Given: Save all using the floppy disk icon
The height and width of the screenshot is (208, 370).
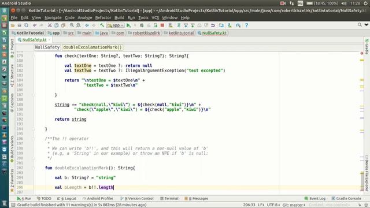Looking at the screenshot, I should tap(19, 25).
